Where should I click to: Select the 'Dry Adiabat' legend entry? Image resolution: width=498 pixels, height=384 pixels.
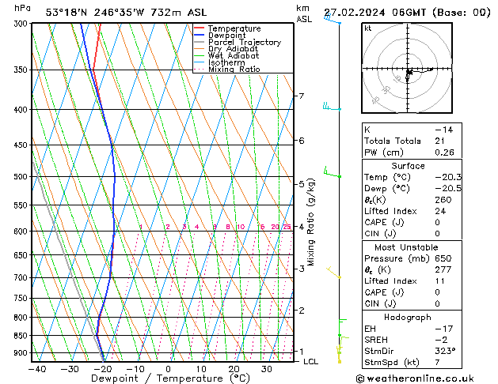[x=233, y=49]
